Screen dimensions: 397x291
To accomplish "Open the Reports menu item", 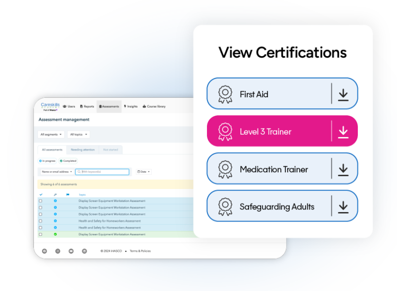I will click(87, 106).
